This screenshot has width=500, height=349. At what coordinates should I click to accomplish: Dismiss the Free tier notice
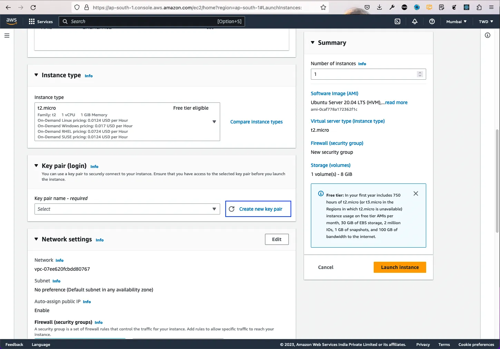(x=416, y=193)
